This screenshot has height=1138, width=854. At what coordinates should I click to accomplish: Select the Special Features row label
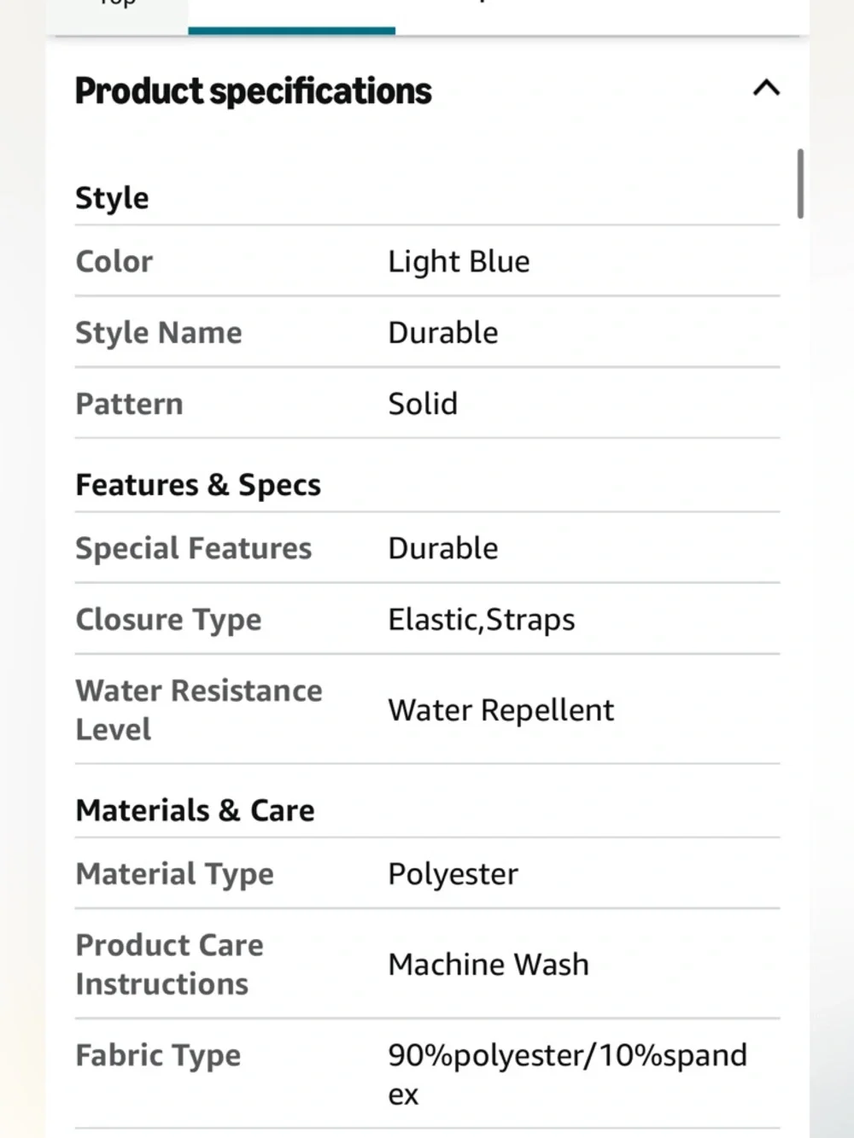(194, 548)
